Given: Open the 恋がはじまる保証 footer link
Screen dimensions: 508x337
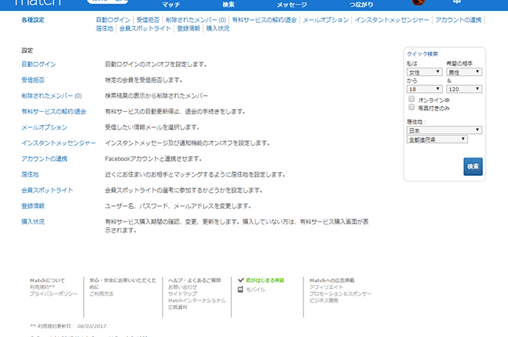Looking at the screenshot, I should pyautogui.click(x=265, y=280).
